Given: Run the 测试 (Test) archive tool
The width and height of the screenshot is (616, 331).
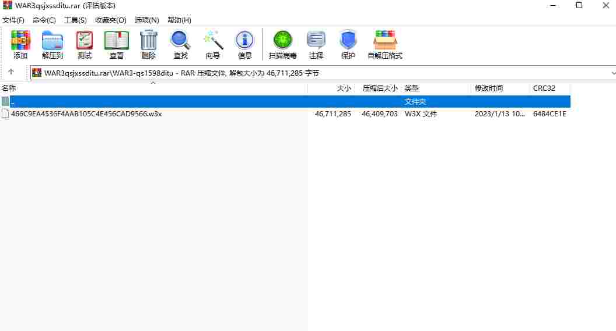Looking at the screenshot, I should coord(85,45).
